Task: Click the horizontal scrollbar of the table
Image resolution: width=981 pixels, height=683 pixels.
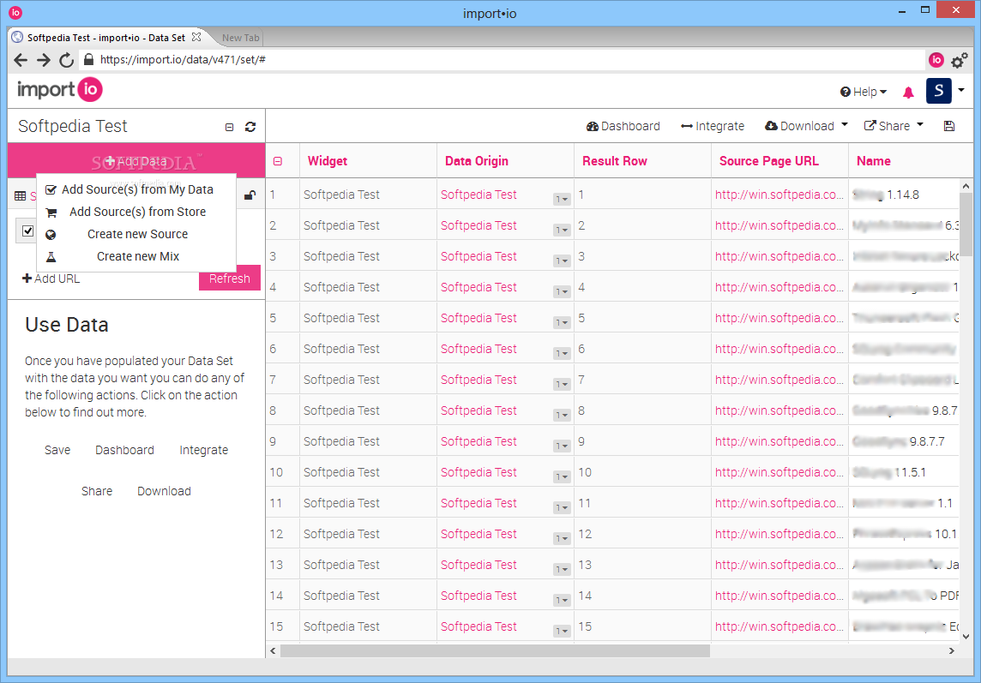Action: (496, 650)
